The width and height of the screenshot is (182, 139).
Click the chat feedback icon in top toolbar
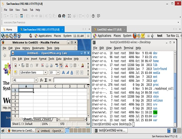(98, 16)
